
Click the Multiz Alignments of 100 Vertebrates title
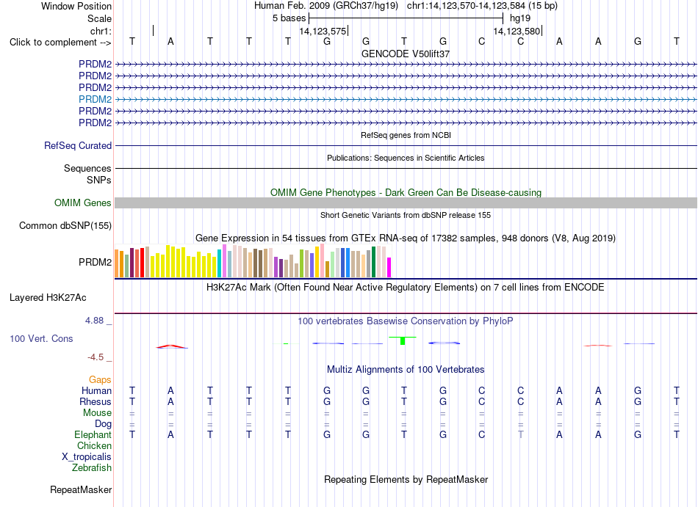click(406, 370)
